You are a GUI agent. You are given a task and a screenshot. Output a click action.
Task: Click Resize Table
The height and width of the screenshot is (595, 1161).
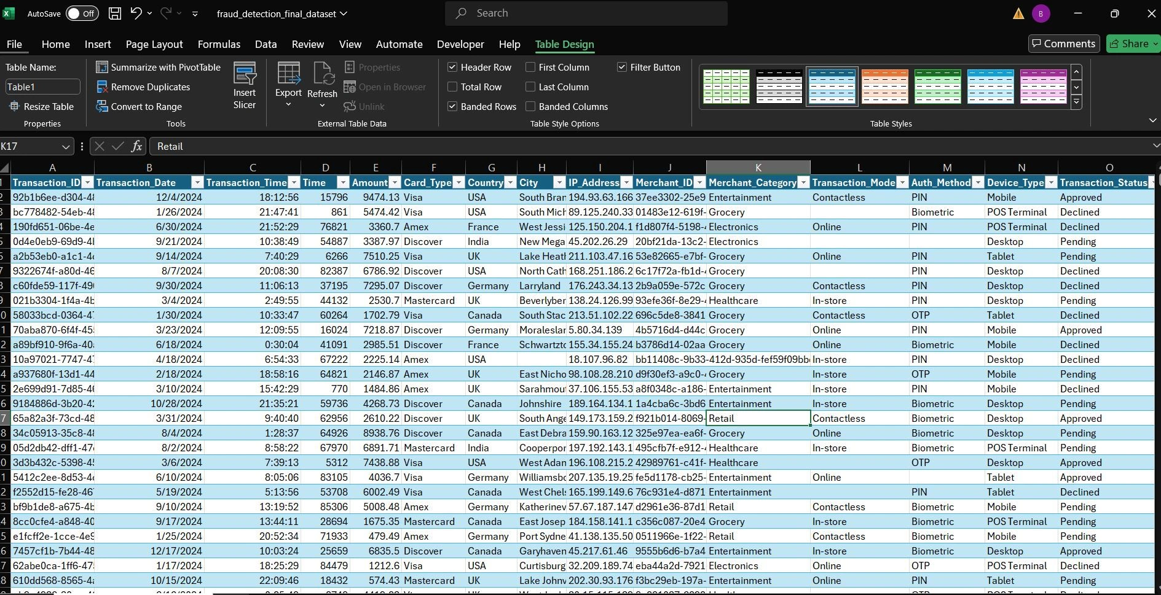coord(42,106)
